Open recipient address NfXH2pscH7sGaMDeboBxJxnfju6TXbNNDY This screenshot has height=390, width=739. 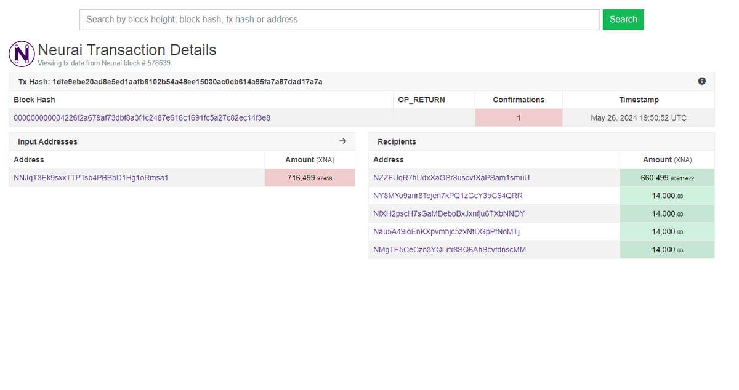449,213
